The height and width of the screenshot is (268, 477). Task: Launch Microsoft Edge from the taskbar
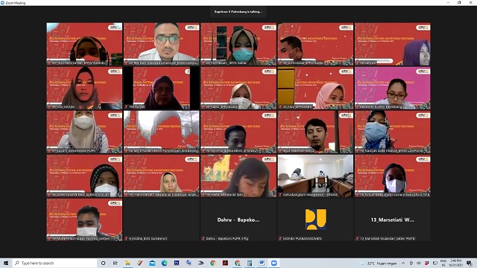tap(164, 263)
